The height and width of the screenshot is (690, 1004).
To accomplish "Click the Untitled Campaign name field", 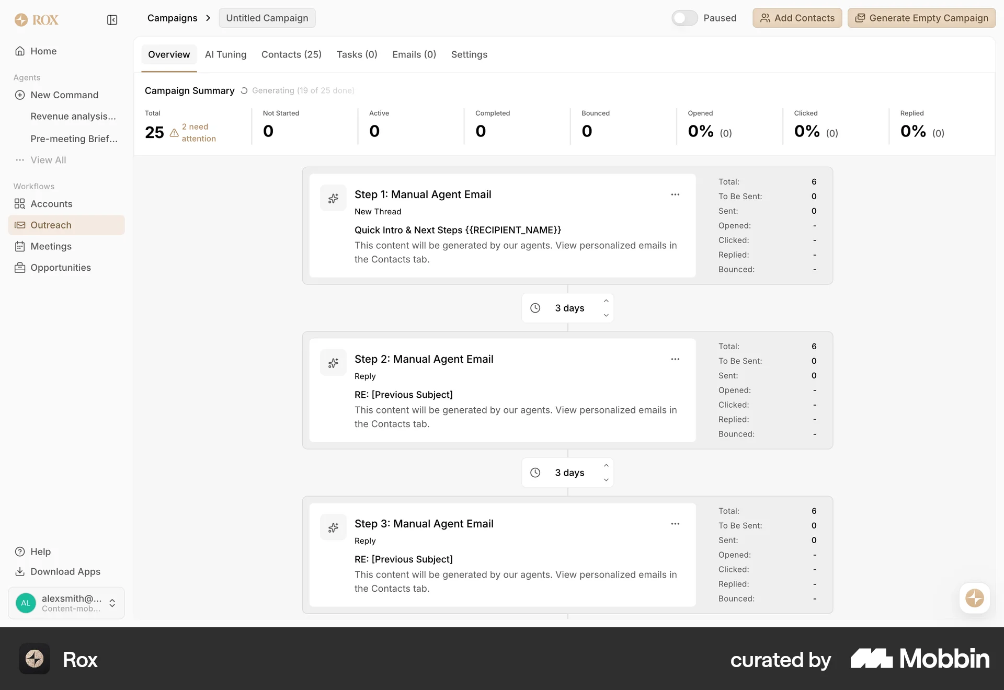I will pos(267,17).
